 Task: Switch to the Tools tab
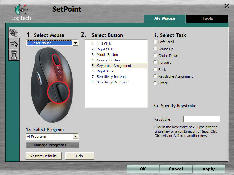207,18
